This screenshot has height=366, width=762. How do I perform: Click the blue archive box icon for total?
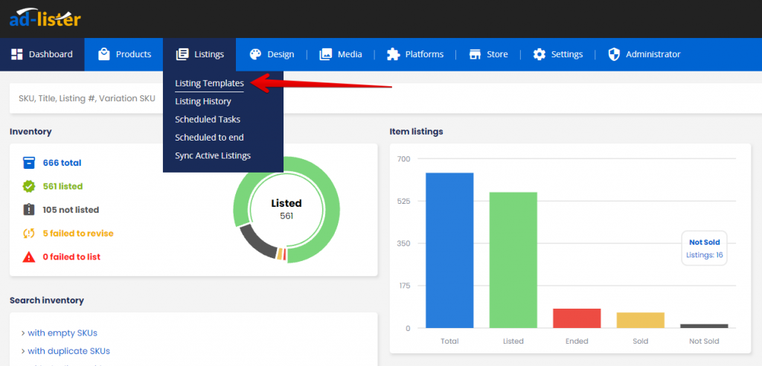pyautogui.click(x=29, y=163)
